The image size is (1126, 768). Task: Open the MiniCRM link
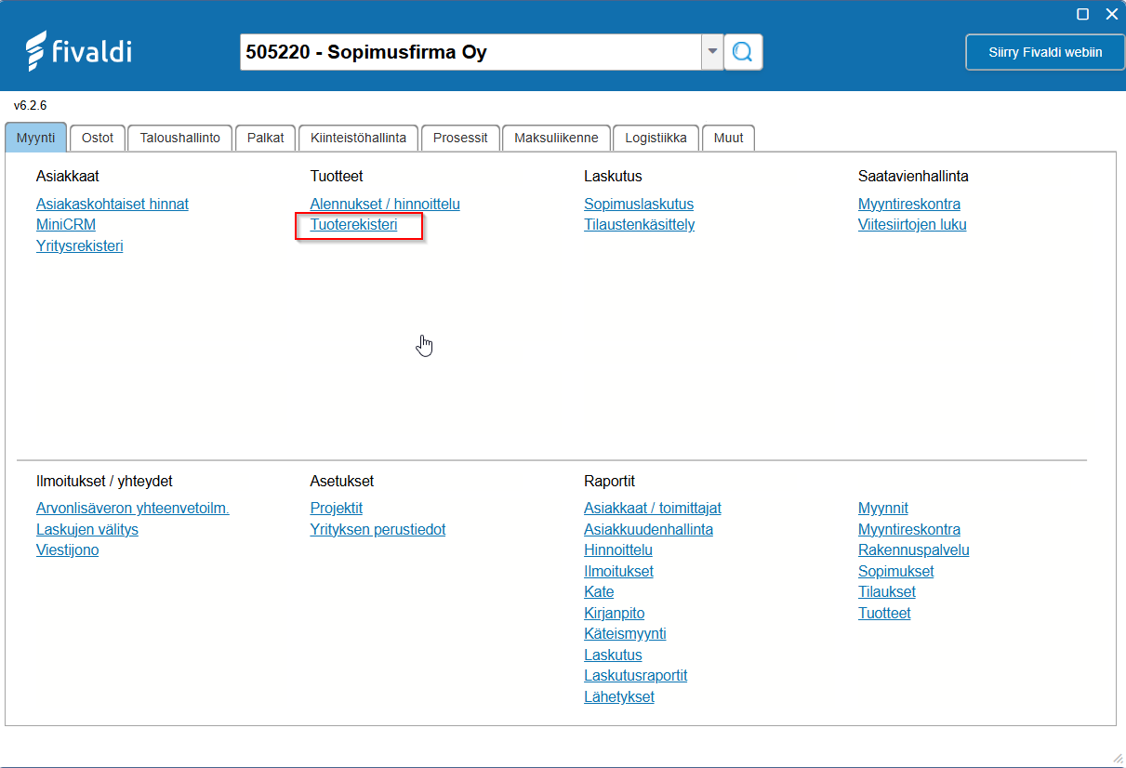click(66, 224)
